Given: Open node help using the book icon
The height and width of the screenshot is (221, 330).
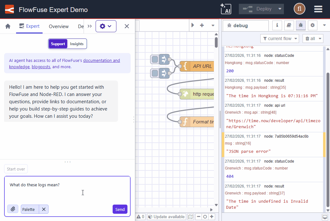Looking at the screenshot, I should pos(289,25).
